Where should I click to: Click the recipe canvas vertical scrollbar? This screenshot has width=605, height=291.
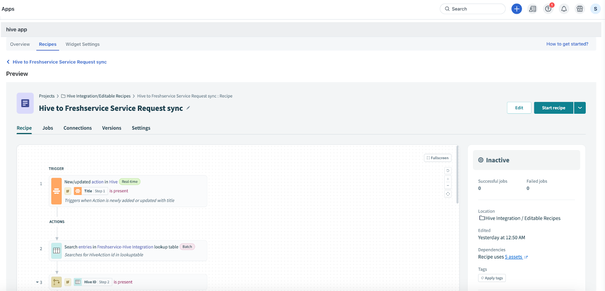click(x=458, y=175)
